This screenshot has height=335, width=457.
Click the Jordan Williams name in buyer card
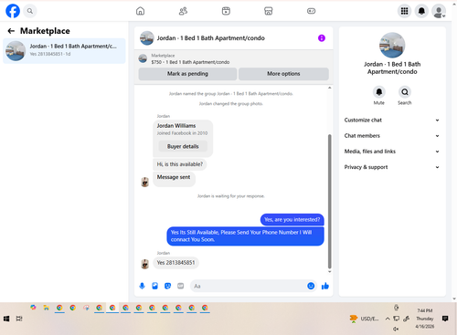pyautogui.click(x=176, y=126)
